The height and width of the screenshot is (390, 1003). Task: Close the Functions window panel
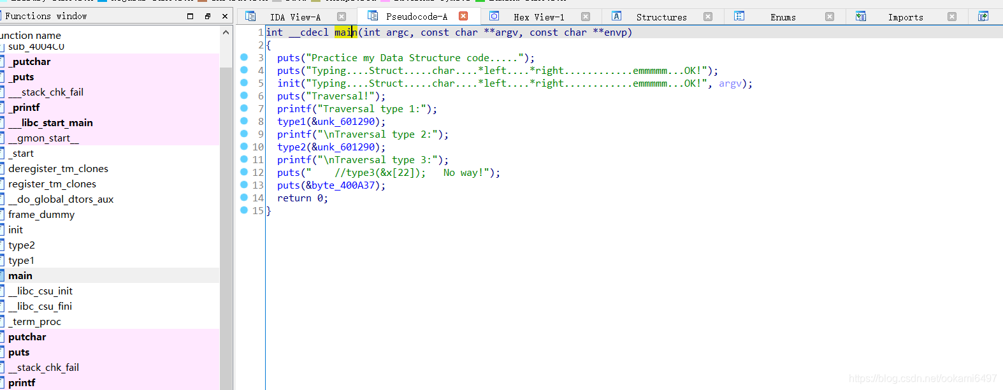(x=225, y=16)
